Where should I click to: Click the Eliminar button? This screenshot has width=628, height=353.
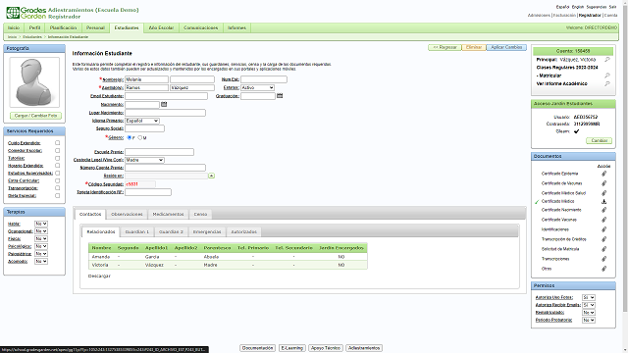click(474, 47)
